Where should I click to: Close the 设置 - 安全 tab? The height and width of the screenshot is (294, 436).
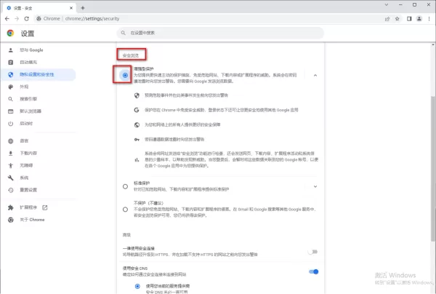pyautogui.click(x=71, y=8)
